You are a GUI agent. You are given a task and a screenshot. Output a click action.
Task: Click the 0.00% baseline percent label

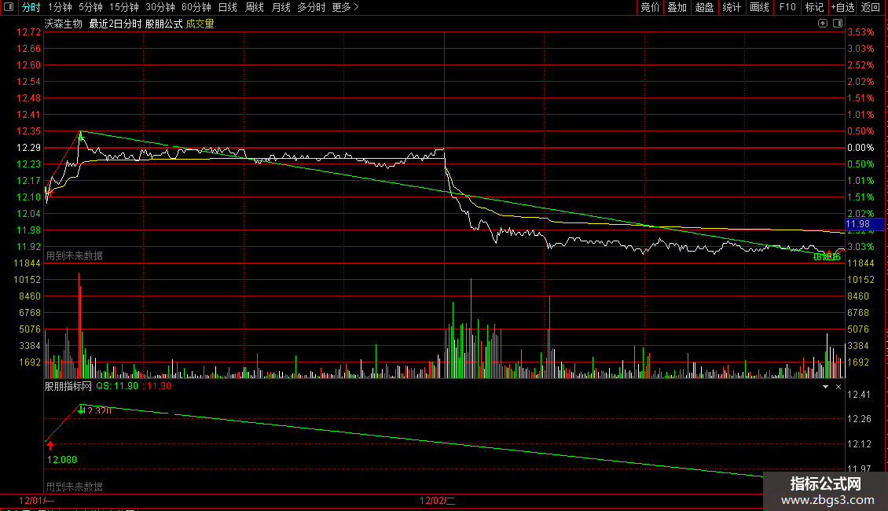(x=860, y=148)
